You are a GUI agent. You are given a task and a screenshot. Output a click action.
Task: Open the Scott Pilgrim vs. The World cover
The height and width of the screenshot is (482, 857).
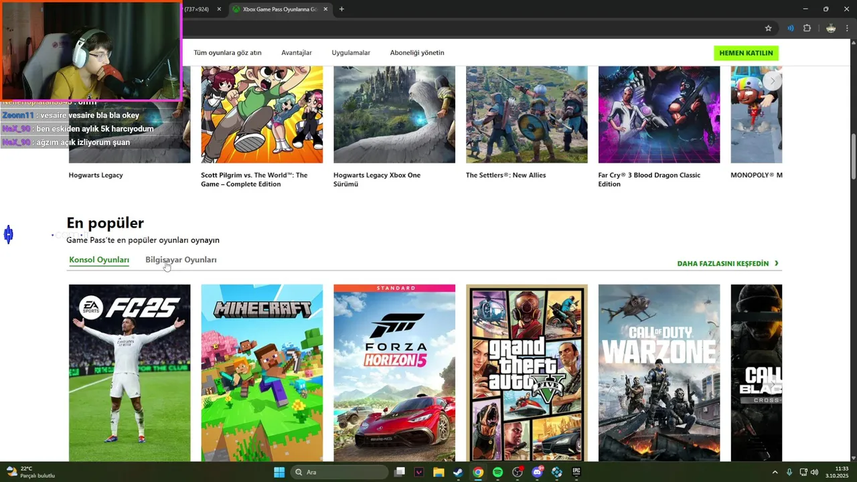262,114
